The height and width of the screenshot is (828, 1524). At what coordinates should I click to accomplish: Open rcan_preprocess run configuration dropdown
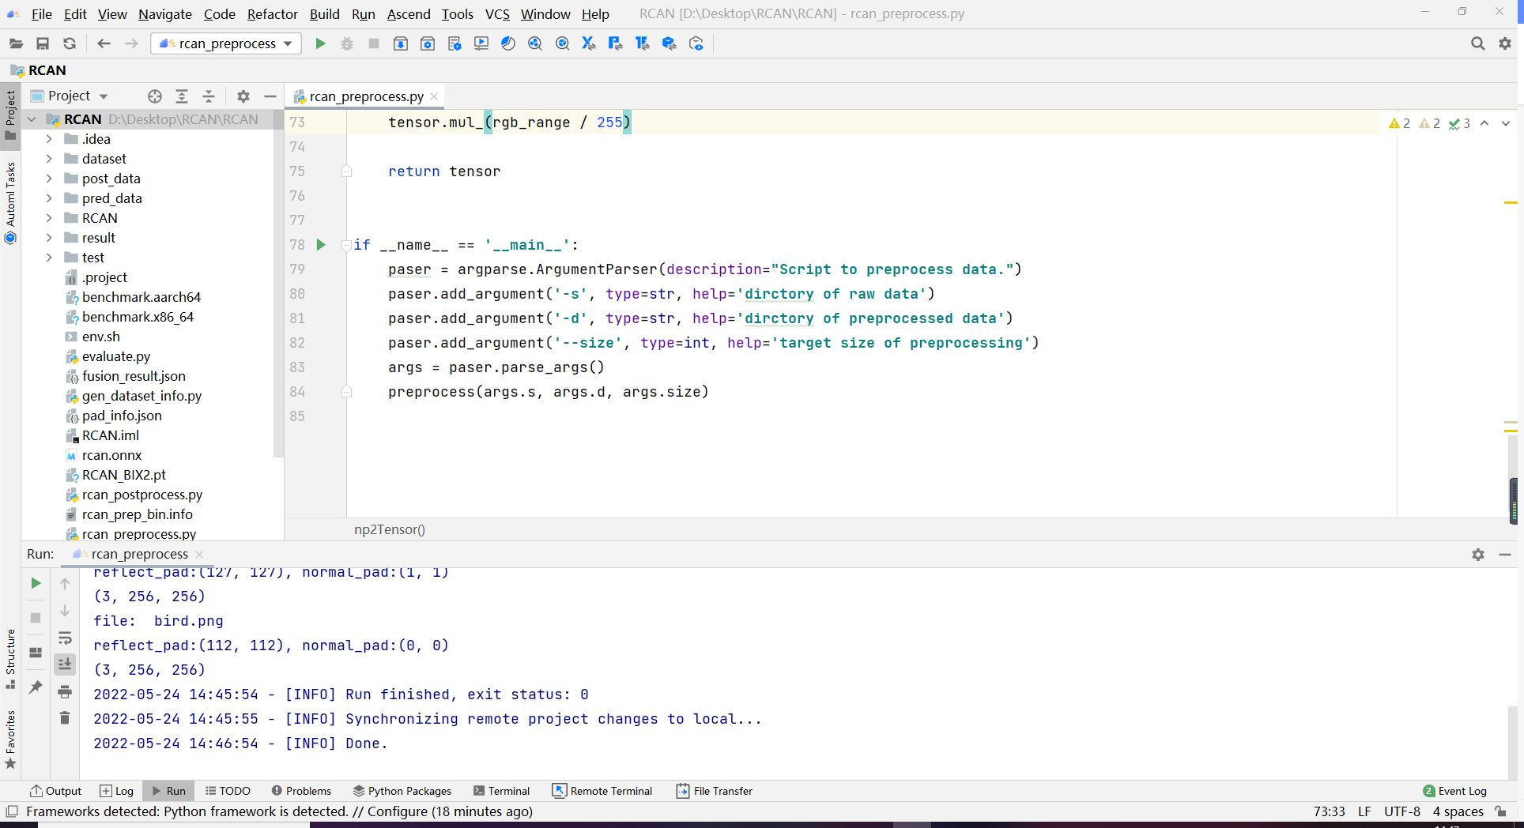pos(226,43)
